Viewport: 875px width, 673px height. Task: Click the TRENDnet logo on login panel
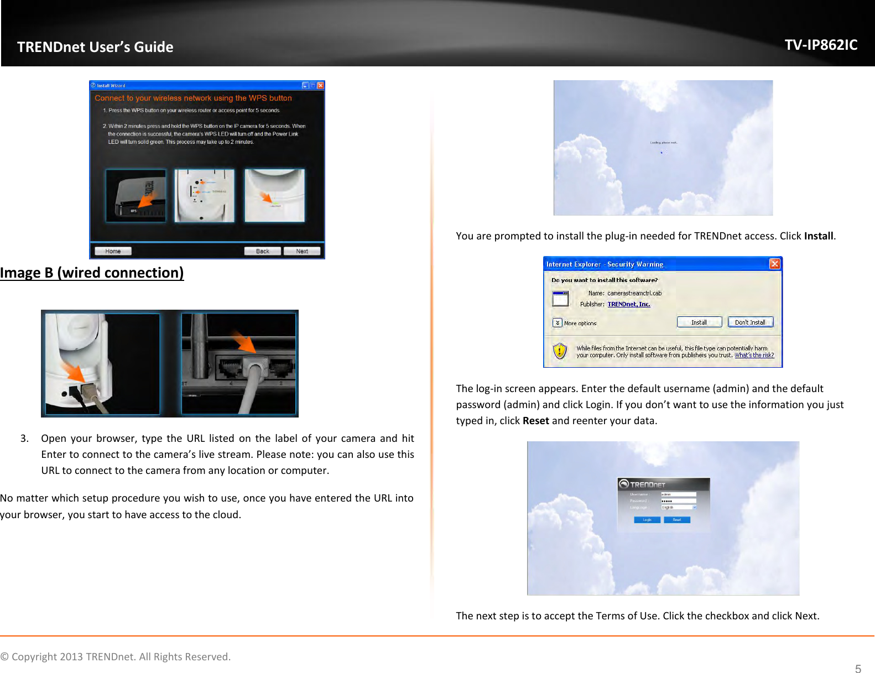tap(642, 484)
